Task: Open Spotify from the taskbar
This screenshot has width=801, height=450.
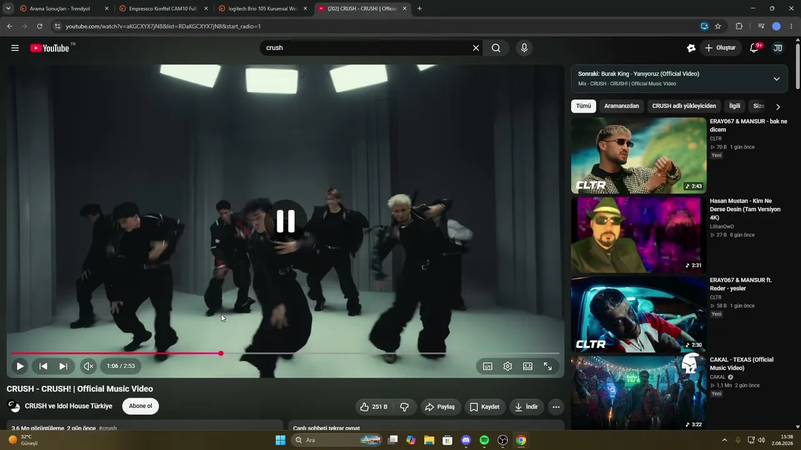Action: 484,440
